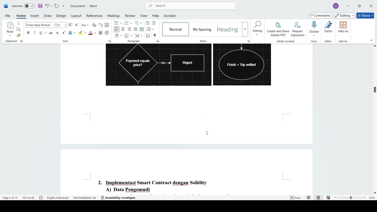Click the Format Painter brush icon
377x212 pixels.
(19, 35)
